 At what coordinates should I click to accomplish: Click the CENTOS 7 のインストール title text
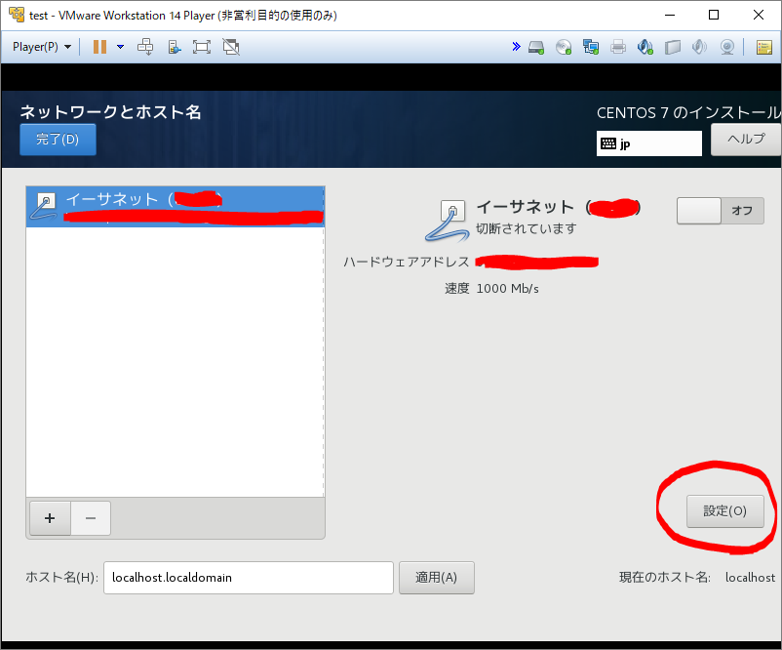(x=688, y=113)
